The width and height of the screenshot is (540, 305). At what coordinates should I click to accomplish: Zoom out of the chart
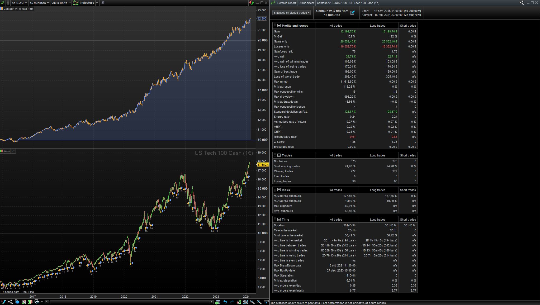pyautogui.click(x=252, y=302)
